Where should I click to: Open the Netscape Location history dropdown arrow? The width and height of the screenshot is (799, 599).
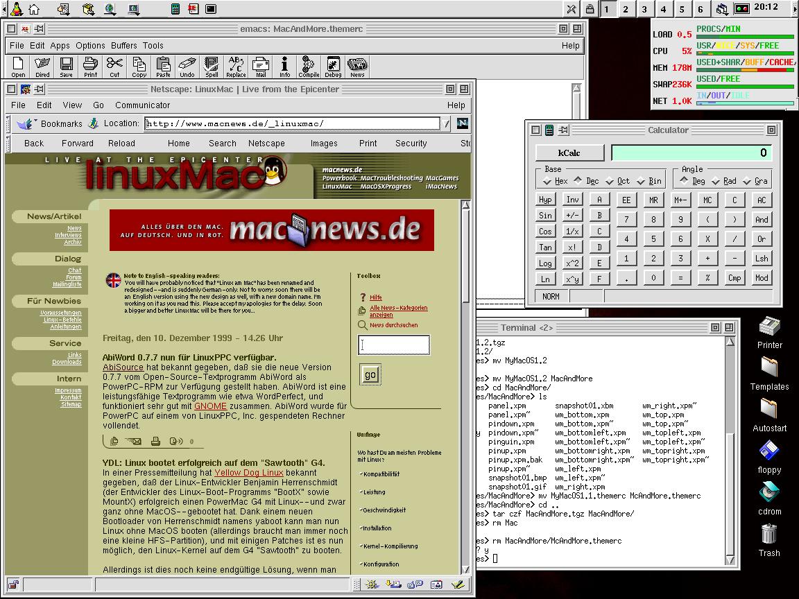pos(447,123)
